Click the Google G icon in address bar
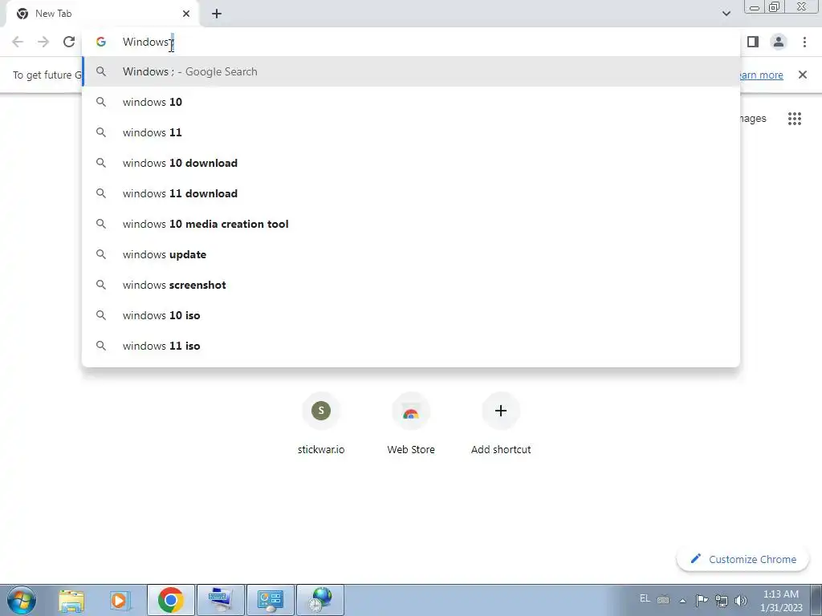 pyautogui.click(x=101, y=42)
